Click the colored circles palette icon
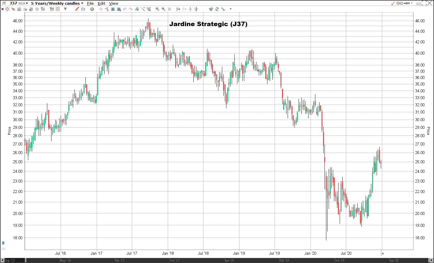 click(x=211, y=9)
